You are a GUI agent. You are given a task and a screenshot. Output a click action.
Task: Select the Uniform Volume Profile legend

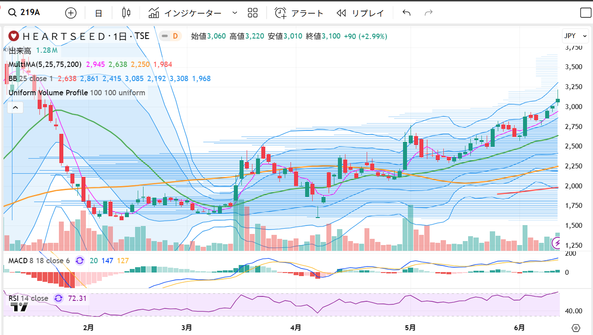pyautogui.click(x=77, y=93)
